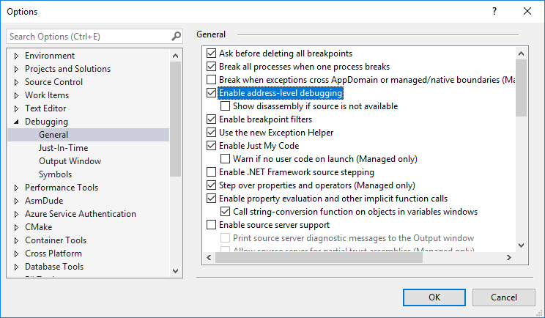Click the settings list scroll-down arrow
This screenshot has width=545, height=318.
pyautogui.click(x=521, y=245)
